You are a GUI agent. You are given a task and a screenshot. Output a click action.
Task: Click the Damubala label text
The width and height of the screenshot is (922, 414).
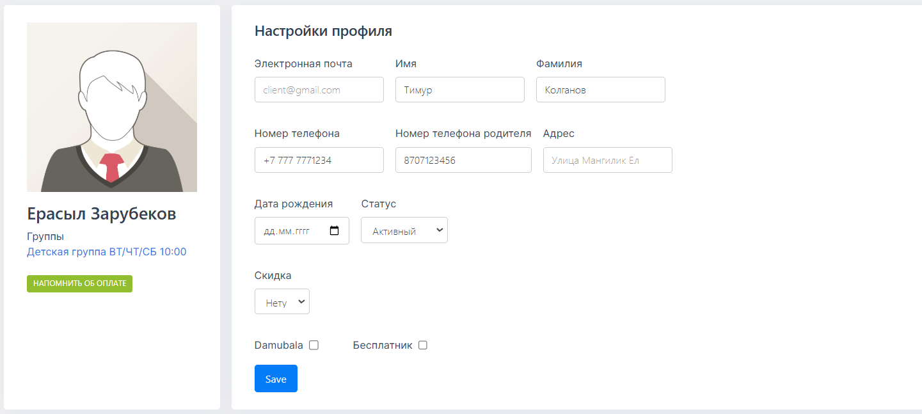pos(278,346)
